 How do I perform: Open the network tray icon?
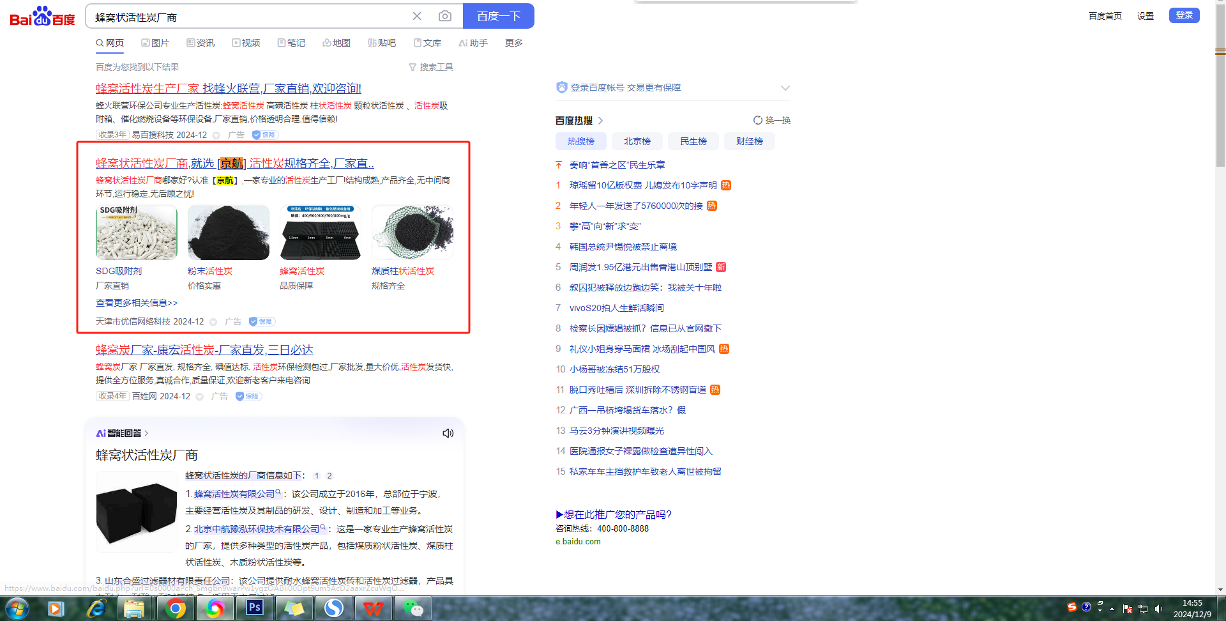1143,609
